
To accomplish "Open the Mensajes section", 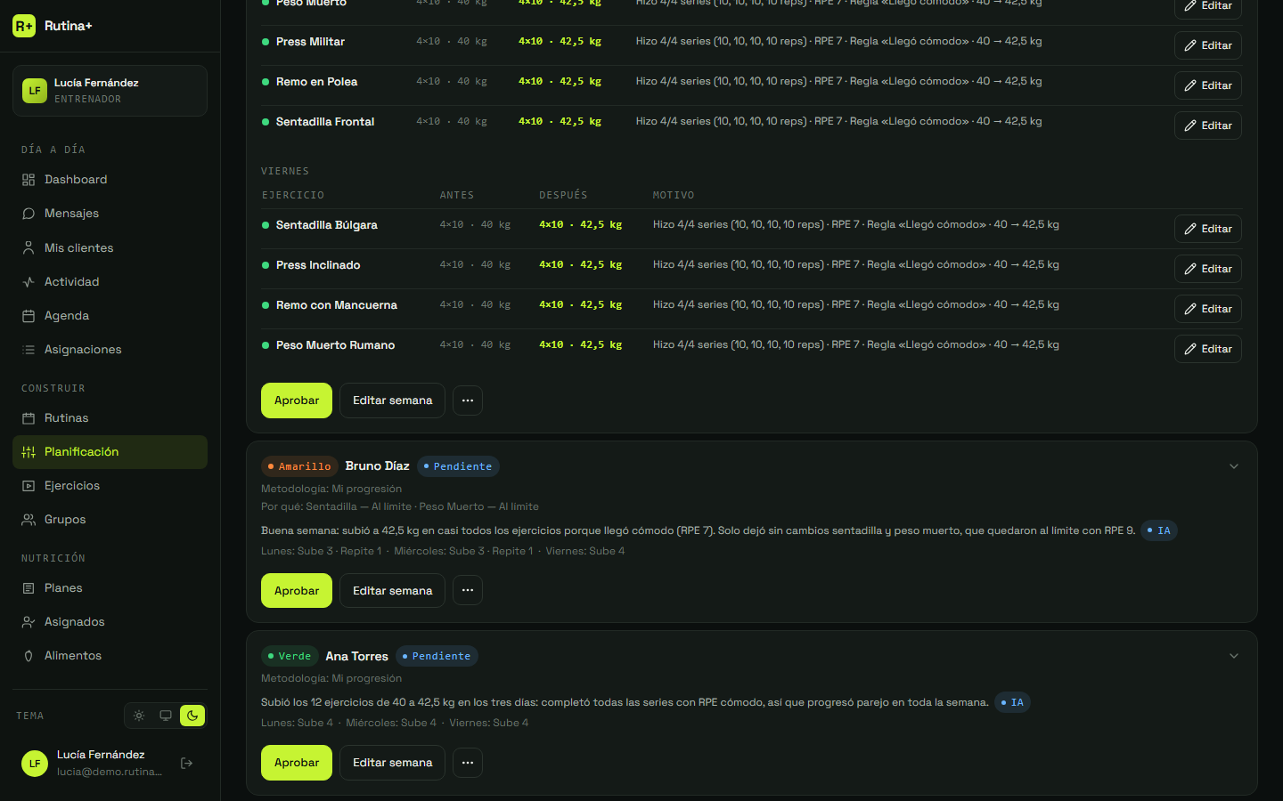I will (x=110, y=214).
